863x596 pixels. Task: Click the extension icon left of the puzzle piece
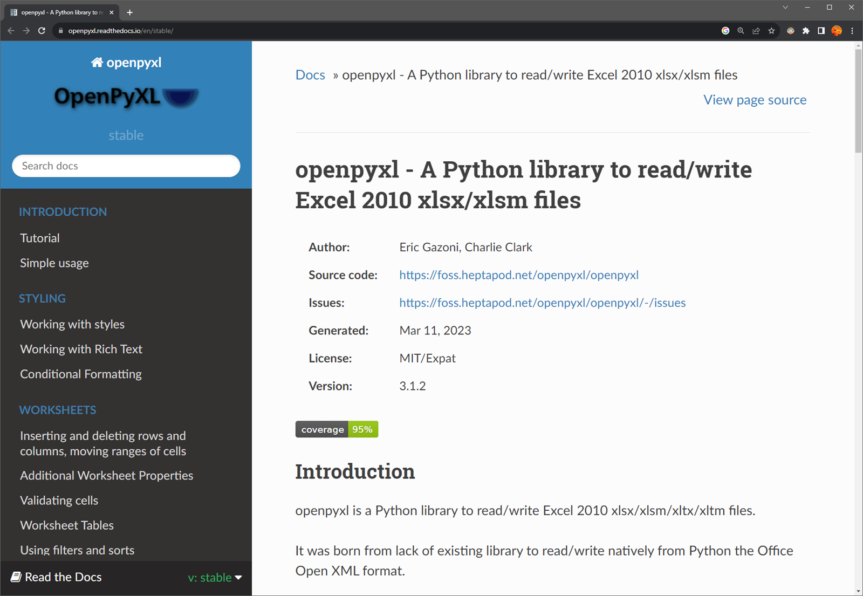click(x=790, y=31)
